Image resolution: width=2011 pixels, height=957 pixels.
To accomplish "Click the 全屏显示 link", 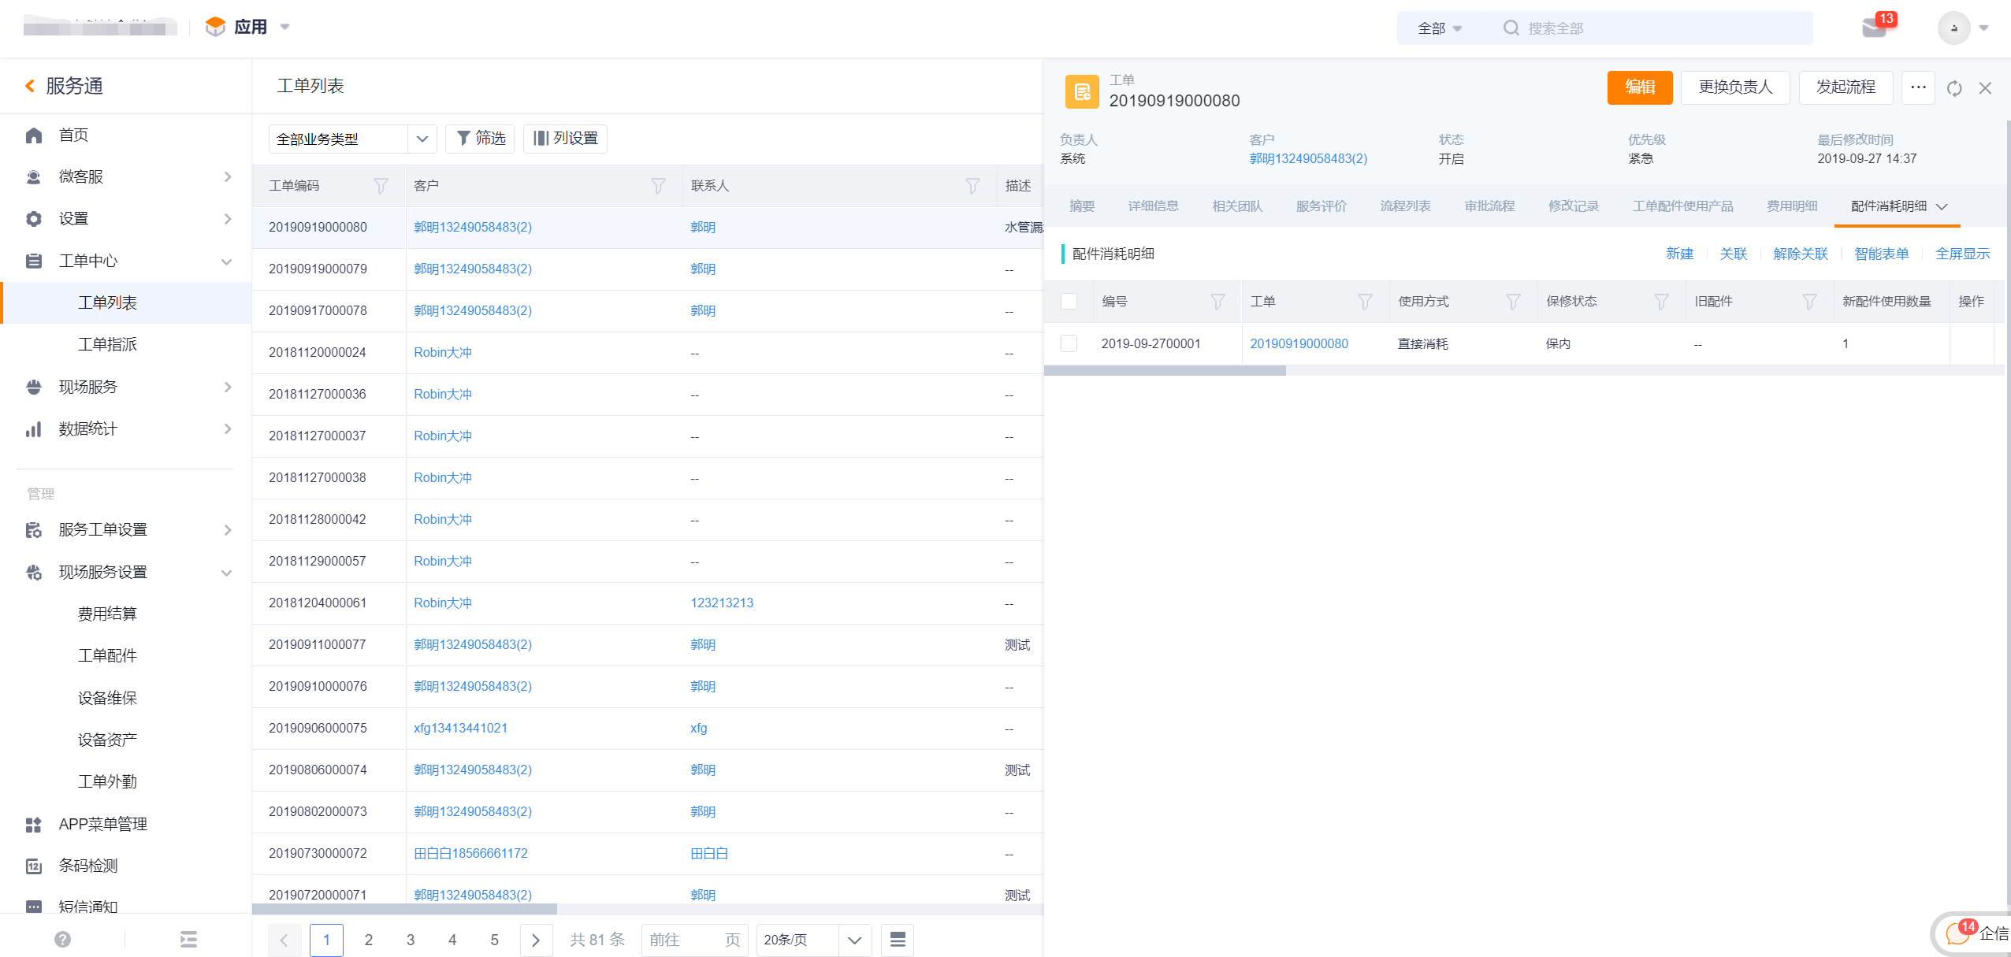I will click(x=1963, y=254).
